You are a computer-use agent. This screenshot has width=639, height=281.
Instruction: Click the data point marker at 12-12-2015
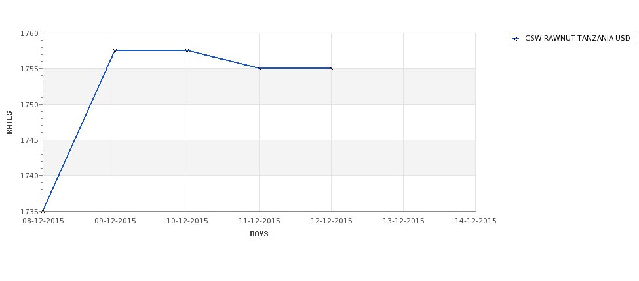332,68
